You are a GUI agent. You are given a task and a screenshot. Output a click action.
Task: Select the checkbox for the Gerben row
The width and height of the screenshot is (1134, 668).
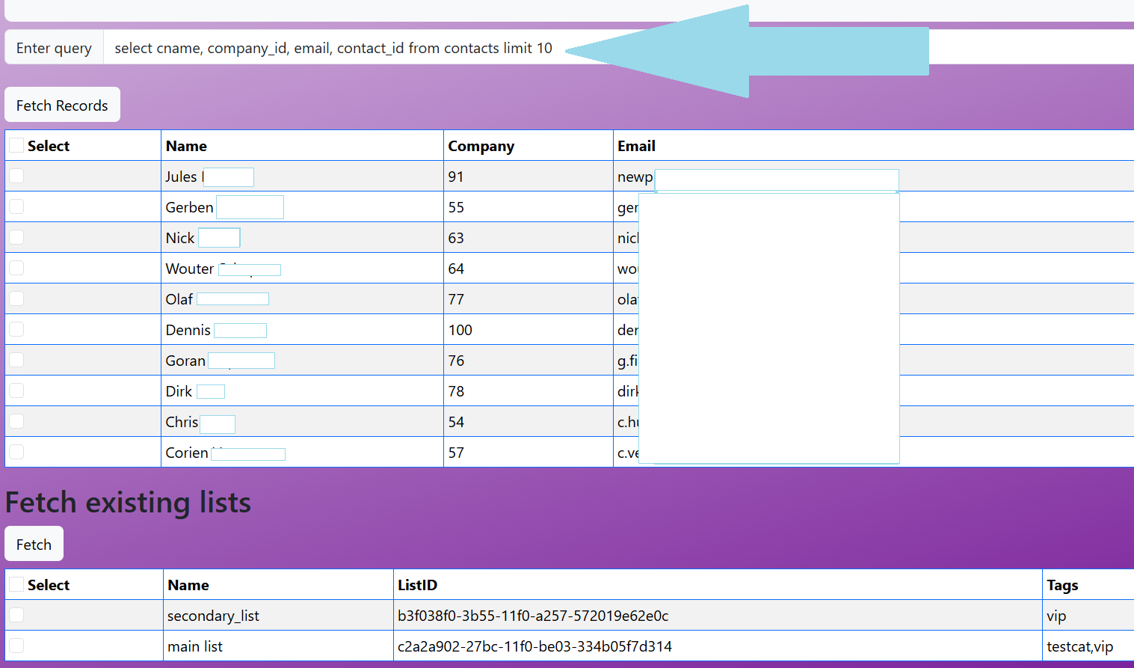coord(16,206)
